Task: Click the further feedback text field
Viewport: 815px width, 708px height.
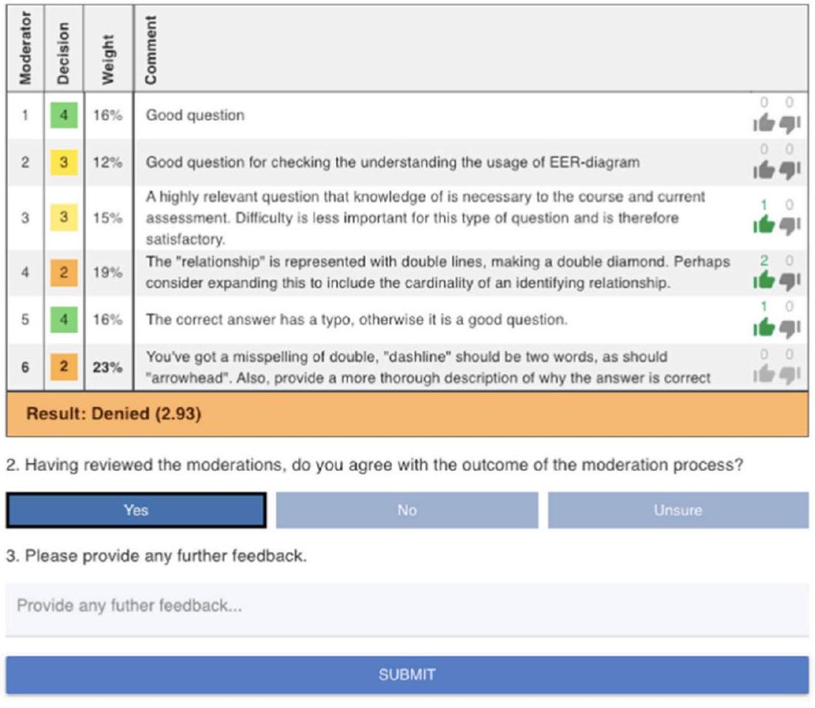Action: click(407, 607)
